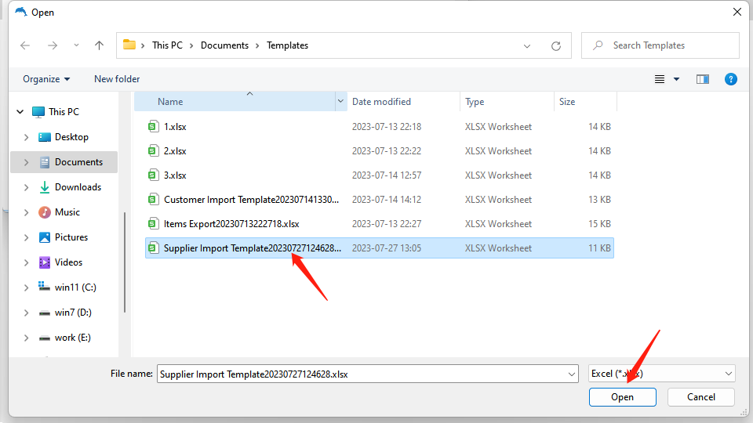
Task: Open the Organize dropdown menu
Action: pos(46,79)
